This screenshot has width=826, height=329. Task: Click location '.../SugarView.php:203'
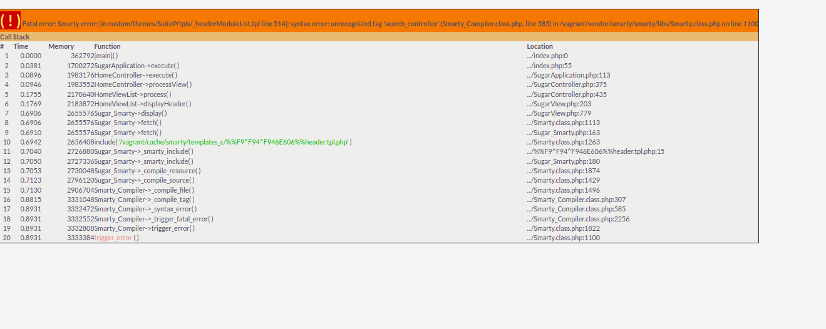coord(559,104)
